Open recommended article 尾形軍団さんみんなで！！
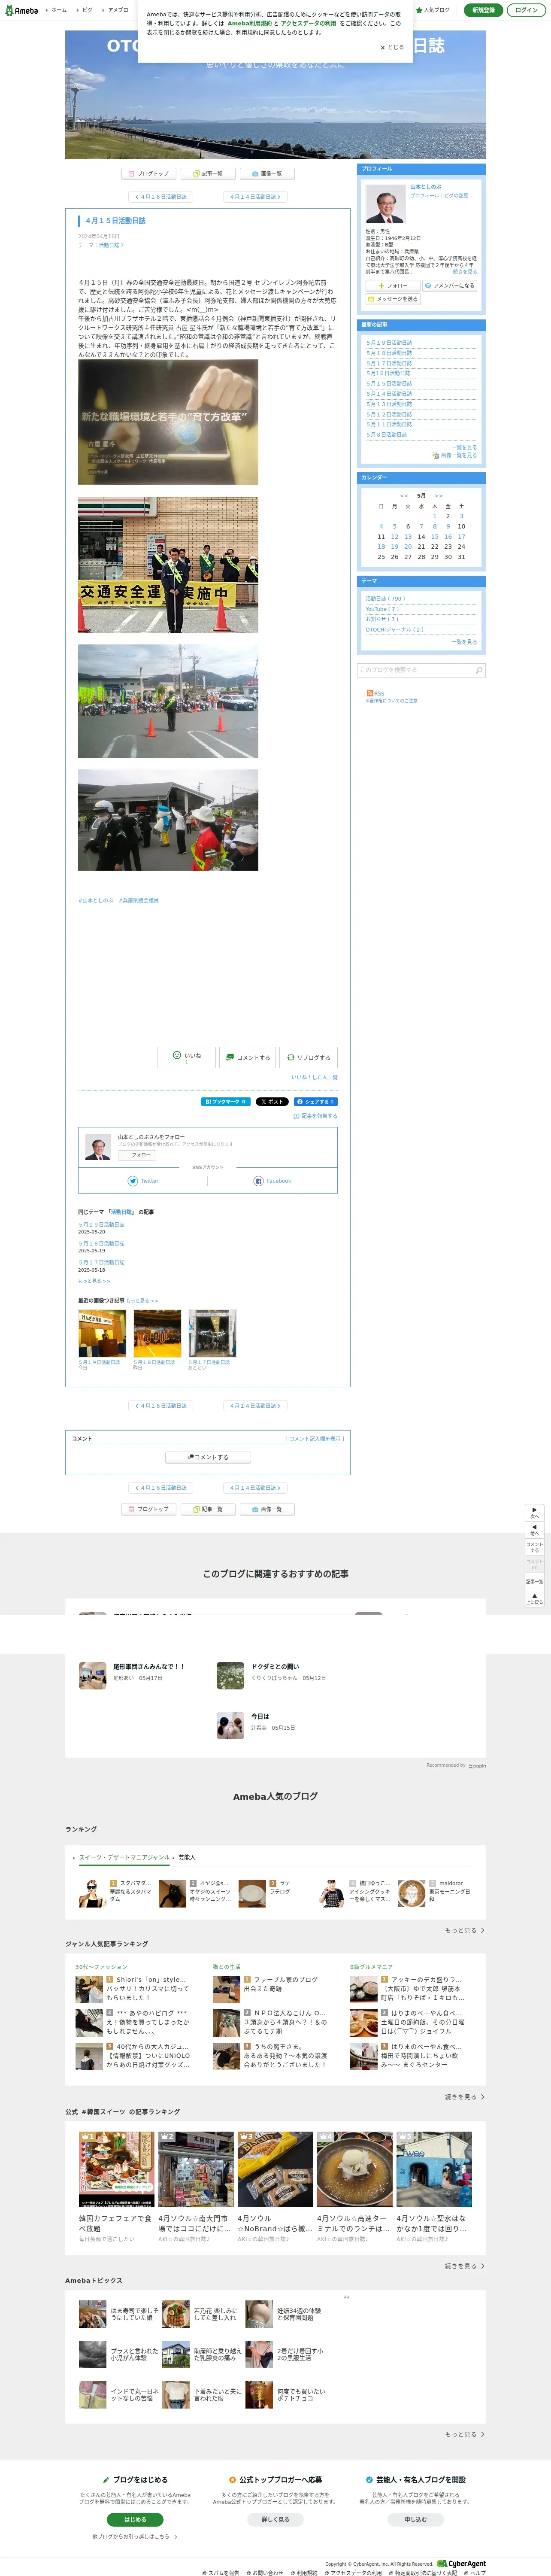551x2576 pixels. coord(148,1667)
